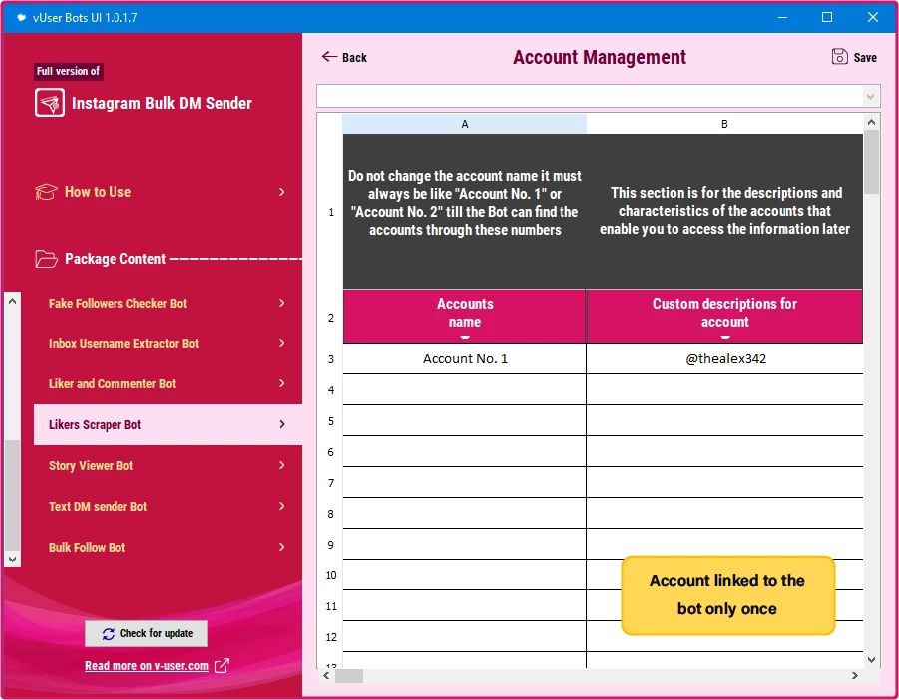
Task: Open Custom descriptions column filter arrow
Action: (x=724, y=337)
